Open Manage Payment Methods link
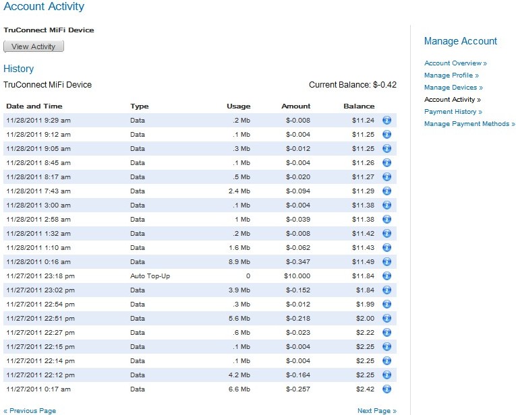Image resolution: width=516 pixels, height=415 pixels. point(469,124)
